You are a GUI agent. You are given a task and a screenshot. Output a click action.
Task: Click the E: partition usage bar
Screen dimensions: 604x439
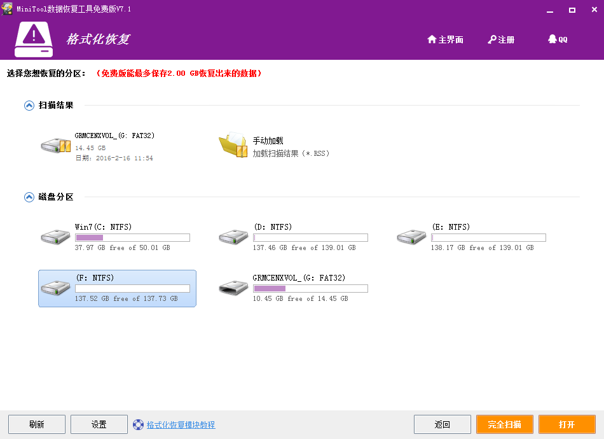point(488,237)
